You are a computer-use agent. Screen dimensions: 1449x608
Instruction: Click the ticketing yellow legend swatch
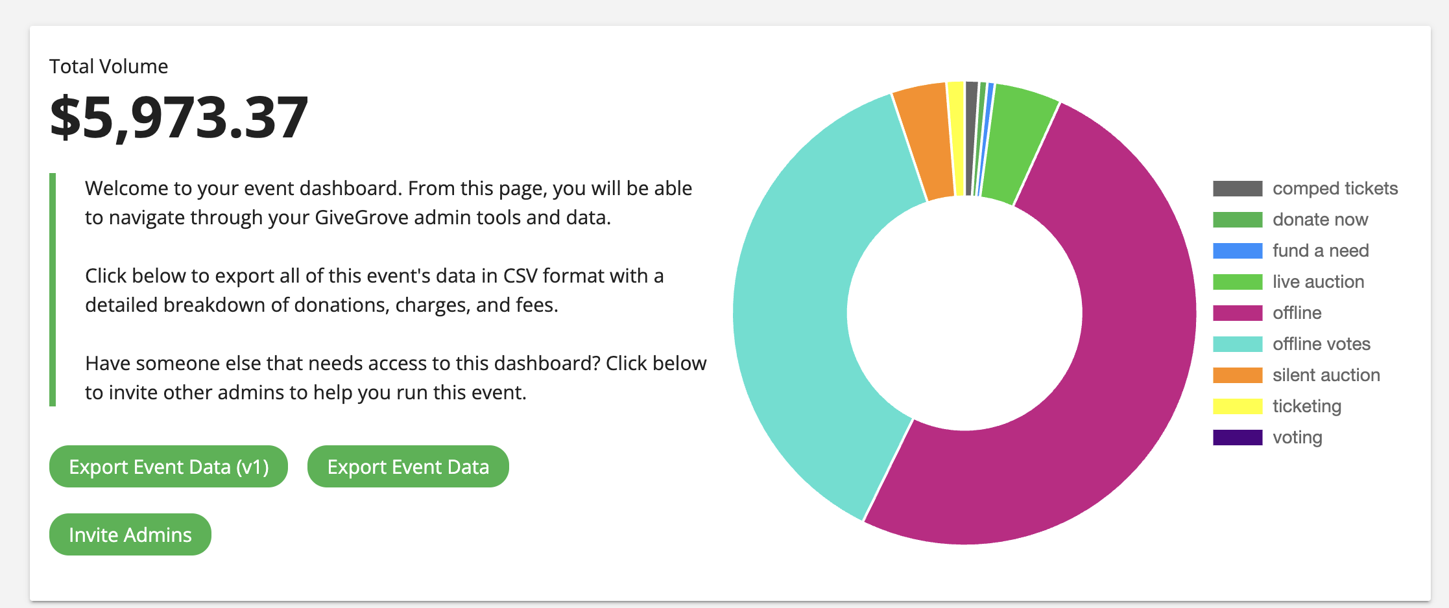tap(1238, 406)
